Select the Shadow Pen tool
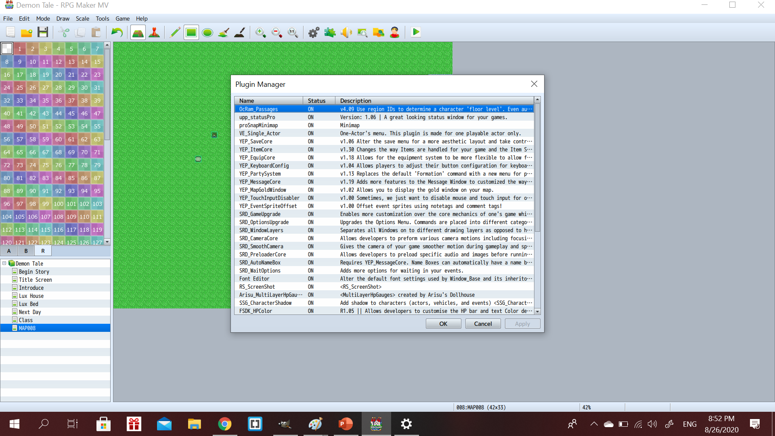Viewport: 775px width, 436px height. [x=240, y=32]
